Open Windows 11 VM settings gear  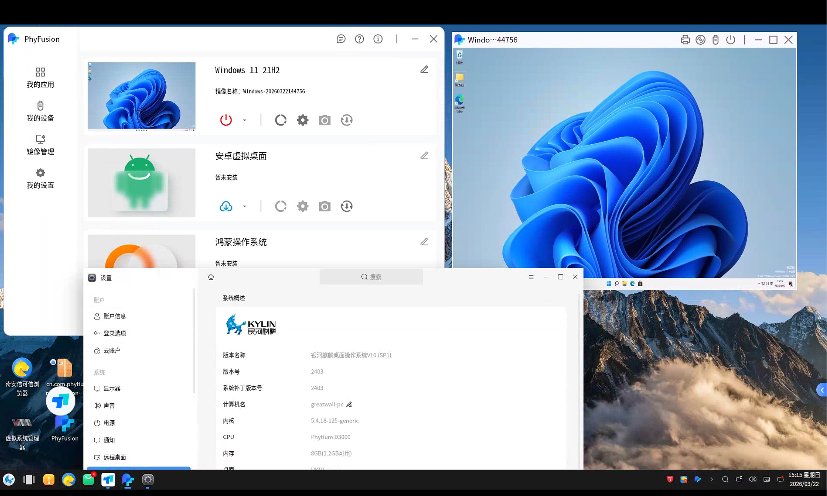coord(303,120)
